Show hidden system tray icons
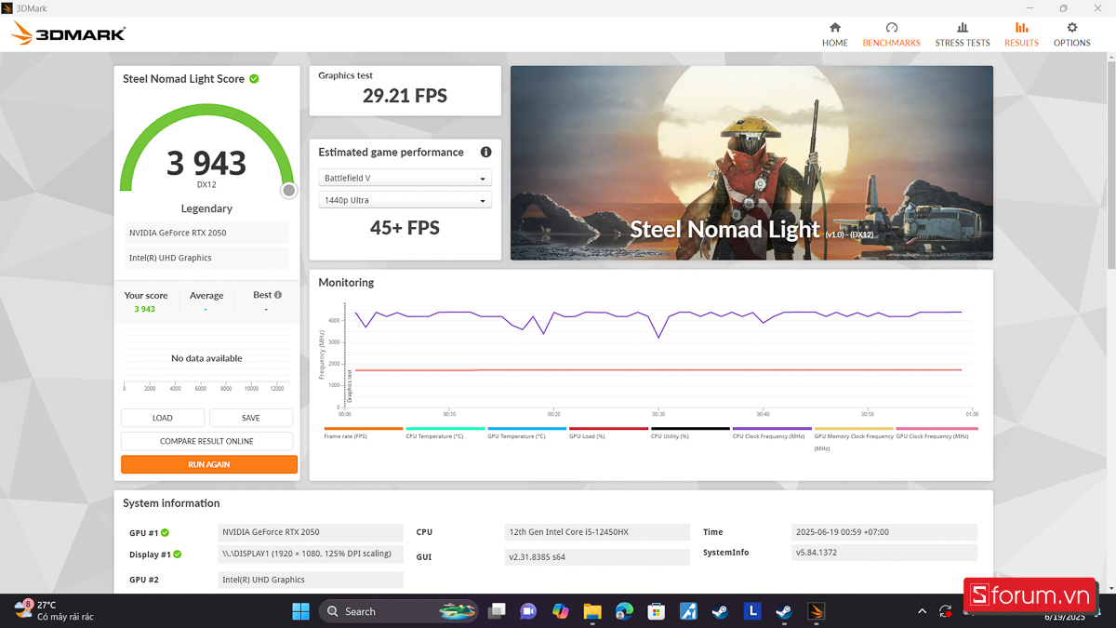This screenshot has width=1116, height=628. pos(922,611)
